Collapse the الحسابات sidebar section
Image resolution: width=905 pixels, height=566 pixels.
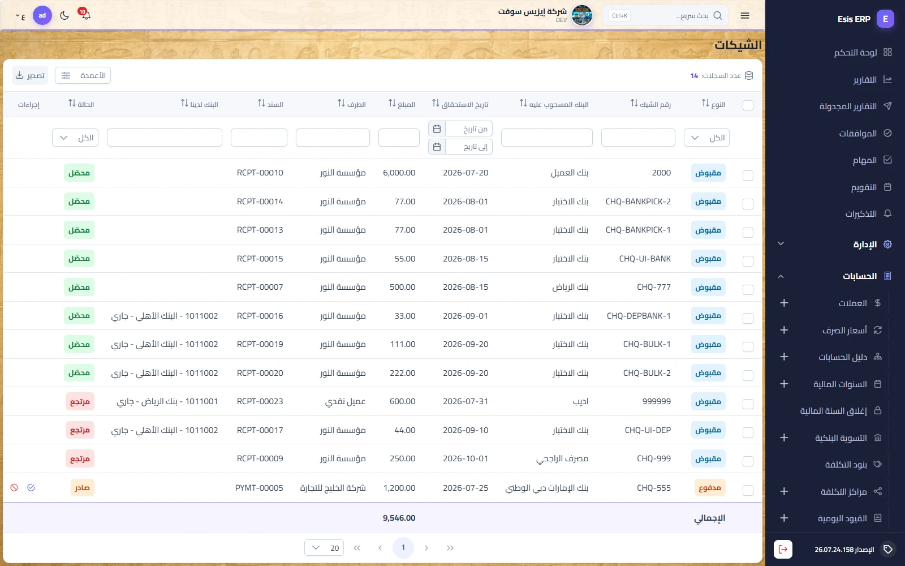click(835, 276)
